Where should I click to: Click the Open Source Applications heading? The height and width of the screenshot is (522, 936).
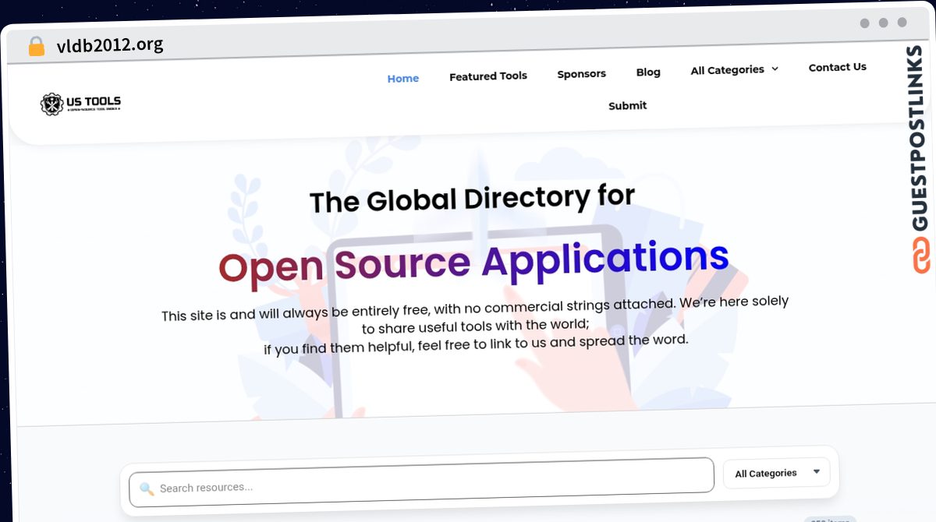(473, 261)
